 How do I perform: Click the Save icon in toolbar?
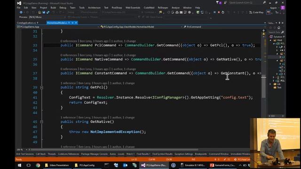[x=44, y=12]
